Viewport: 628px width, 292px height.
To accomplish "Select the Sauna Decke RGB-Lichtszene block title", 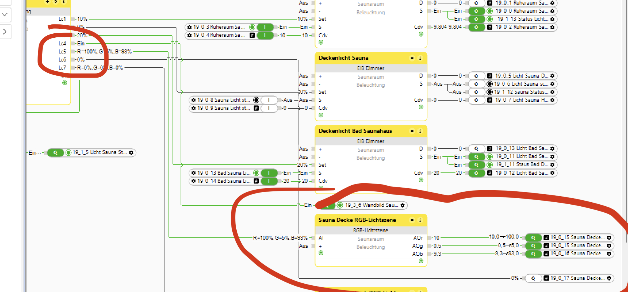I will tap(357, 220).
